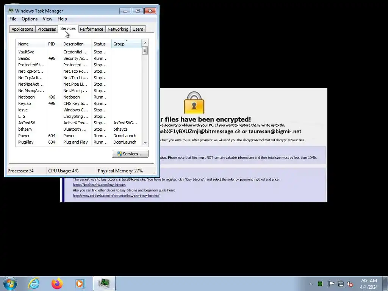Switch to the Processes tab
The height and width of the screenshot is (291, 388).
(47, 29)
